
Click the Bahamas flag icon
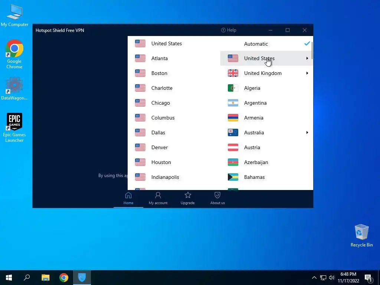pyautogui.click(x=233, y=177)
